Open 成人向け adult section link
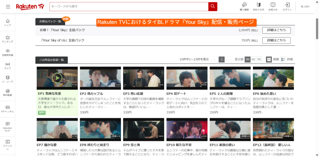319x157 pixels. coord(305,7)
